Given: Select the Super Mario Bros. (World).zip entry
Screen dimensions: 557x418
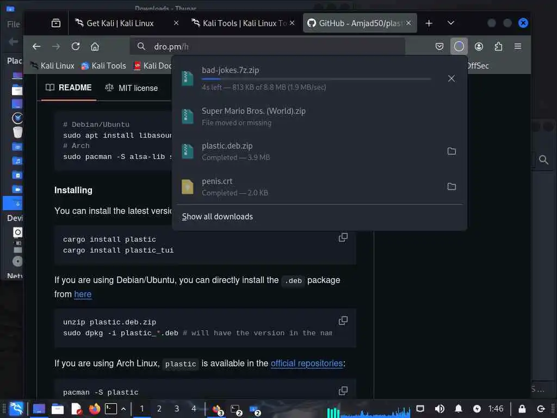Looking at the screenshot, I should 319,116.
